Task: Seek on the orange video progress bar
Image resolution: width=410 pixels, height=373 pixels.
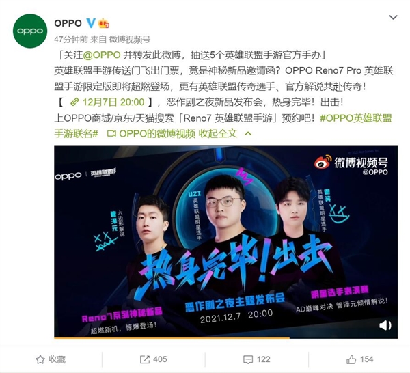Action: click(x=225, y=337)
